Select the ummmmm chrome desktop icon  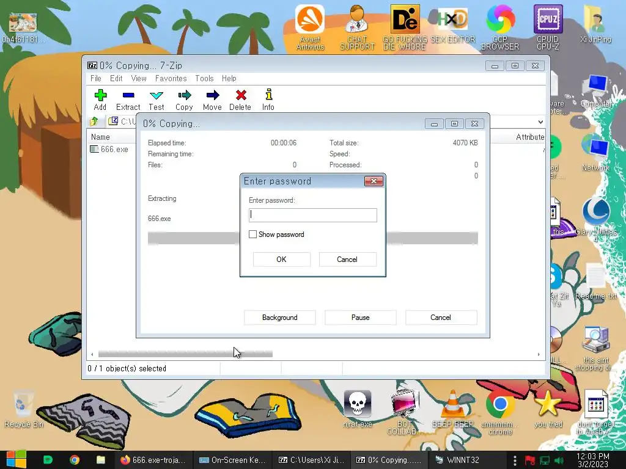[x=500, y=412]
